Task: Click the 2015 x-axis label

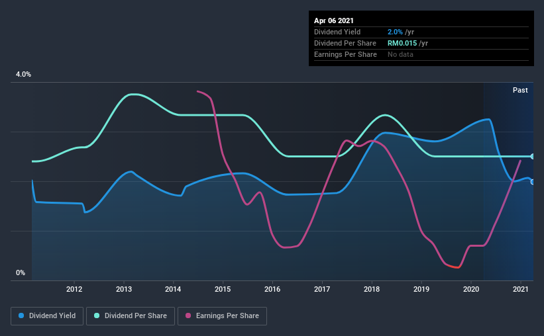Action: tap(223, 289)
